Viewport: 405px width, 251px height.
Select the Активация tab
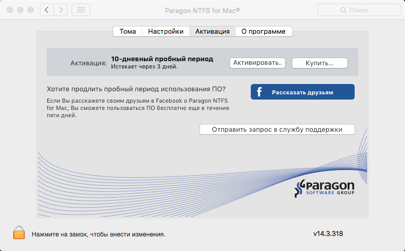[212, 32]
